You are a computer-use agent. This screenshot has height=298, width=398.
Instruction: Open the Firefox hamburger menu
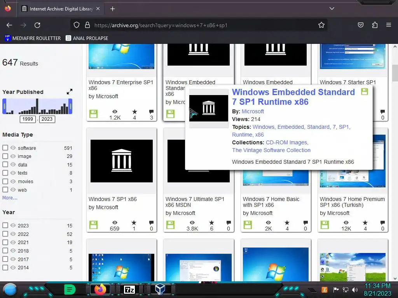[x=389, y=25]
